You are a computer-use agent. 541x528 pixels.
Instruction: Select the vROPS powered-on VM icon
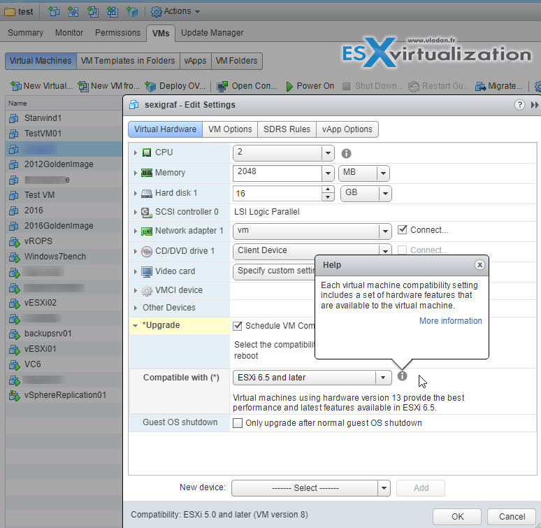coord(14,241)
